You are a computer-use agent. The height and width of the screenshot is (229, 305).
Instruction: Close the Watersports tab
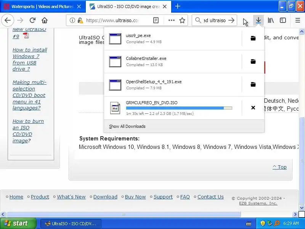[79, 6]
